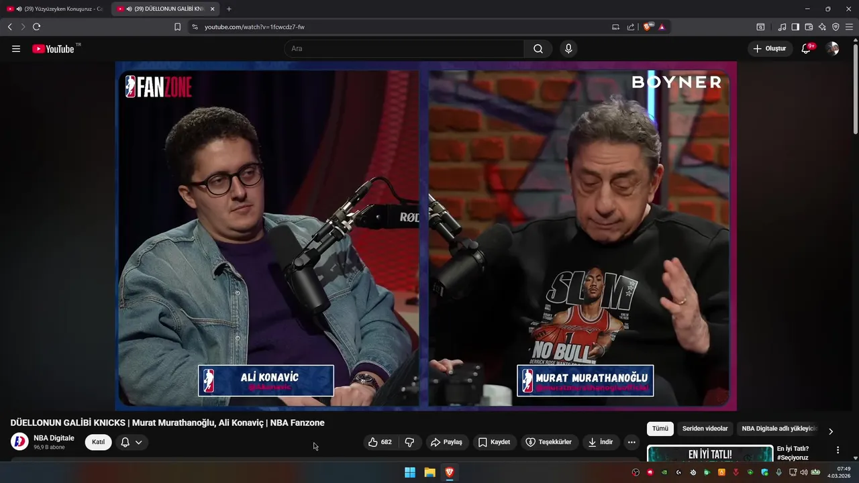Open NVIDIA tray icon

(x=664, y=472)
